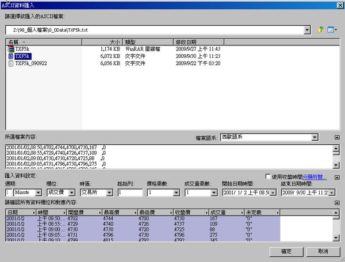Click the 1,174 KB size cell
The image size is (345, 262).
click(110, 49)
